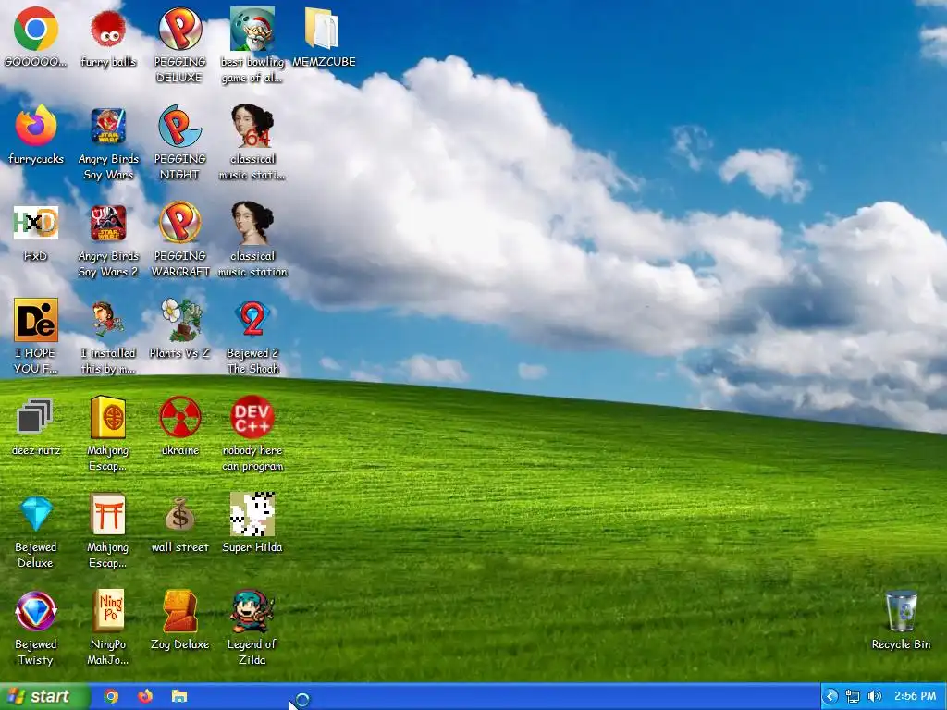Launch Chrome from the quick launch bar
The image size is (947, 710).
[111, 696]
